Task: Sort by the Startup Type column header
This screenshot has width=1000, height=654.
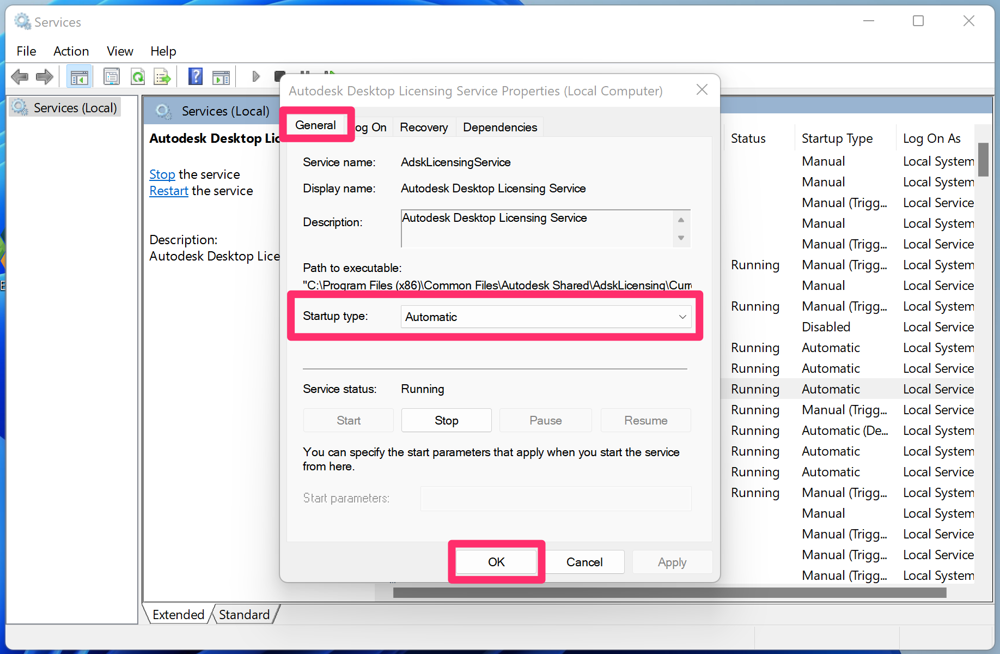Action: point(845,138)
